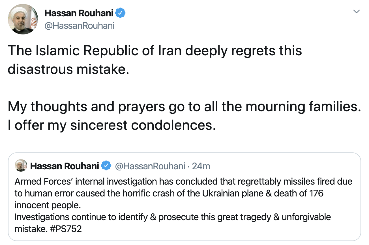Click Hassan Rouhani's large profile photo
Viewport: 369px width, 245px height.
pyautogui.click(x=23, y=20)
